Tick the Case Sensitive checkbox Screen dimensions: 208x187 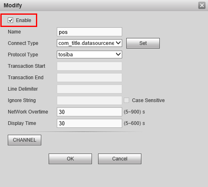(x=126, y=100)
